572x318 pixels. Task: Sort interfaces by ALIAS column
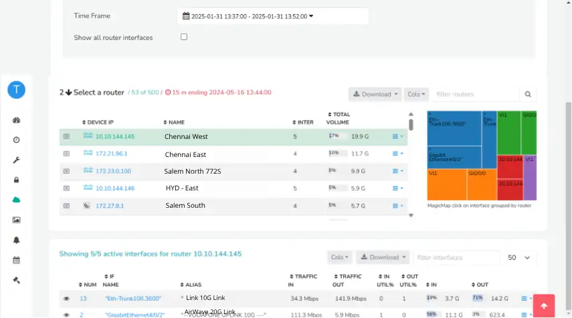(x=191, y=285)
